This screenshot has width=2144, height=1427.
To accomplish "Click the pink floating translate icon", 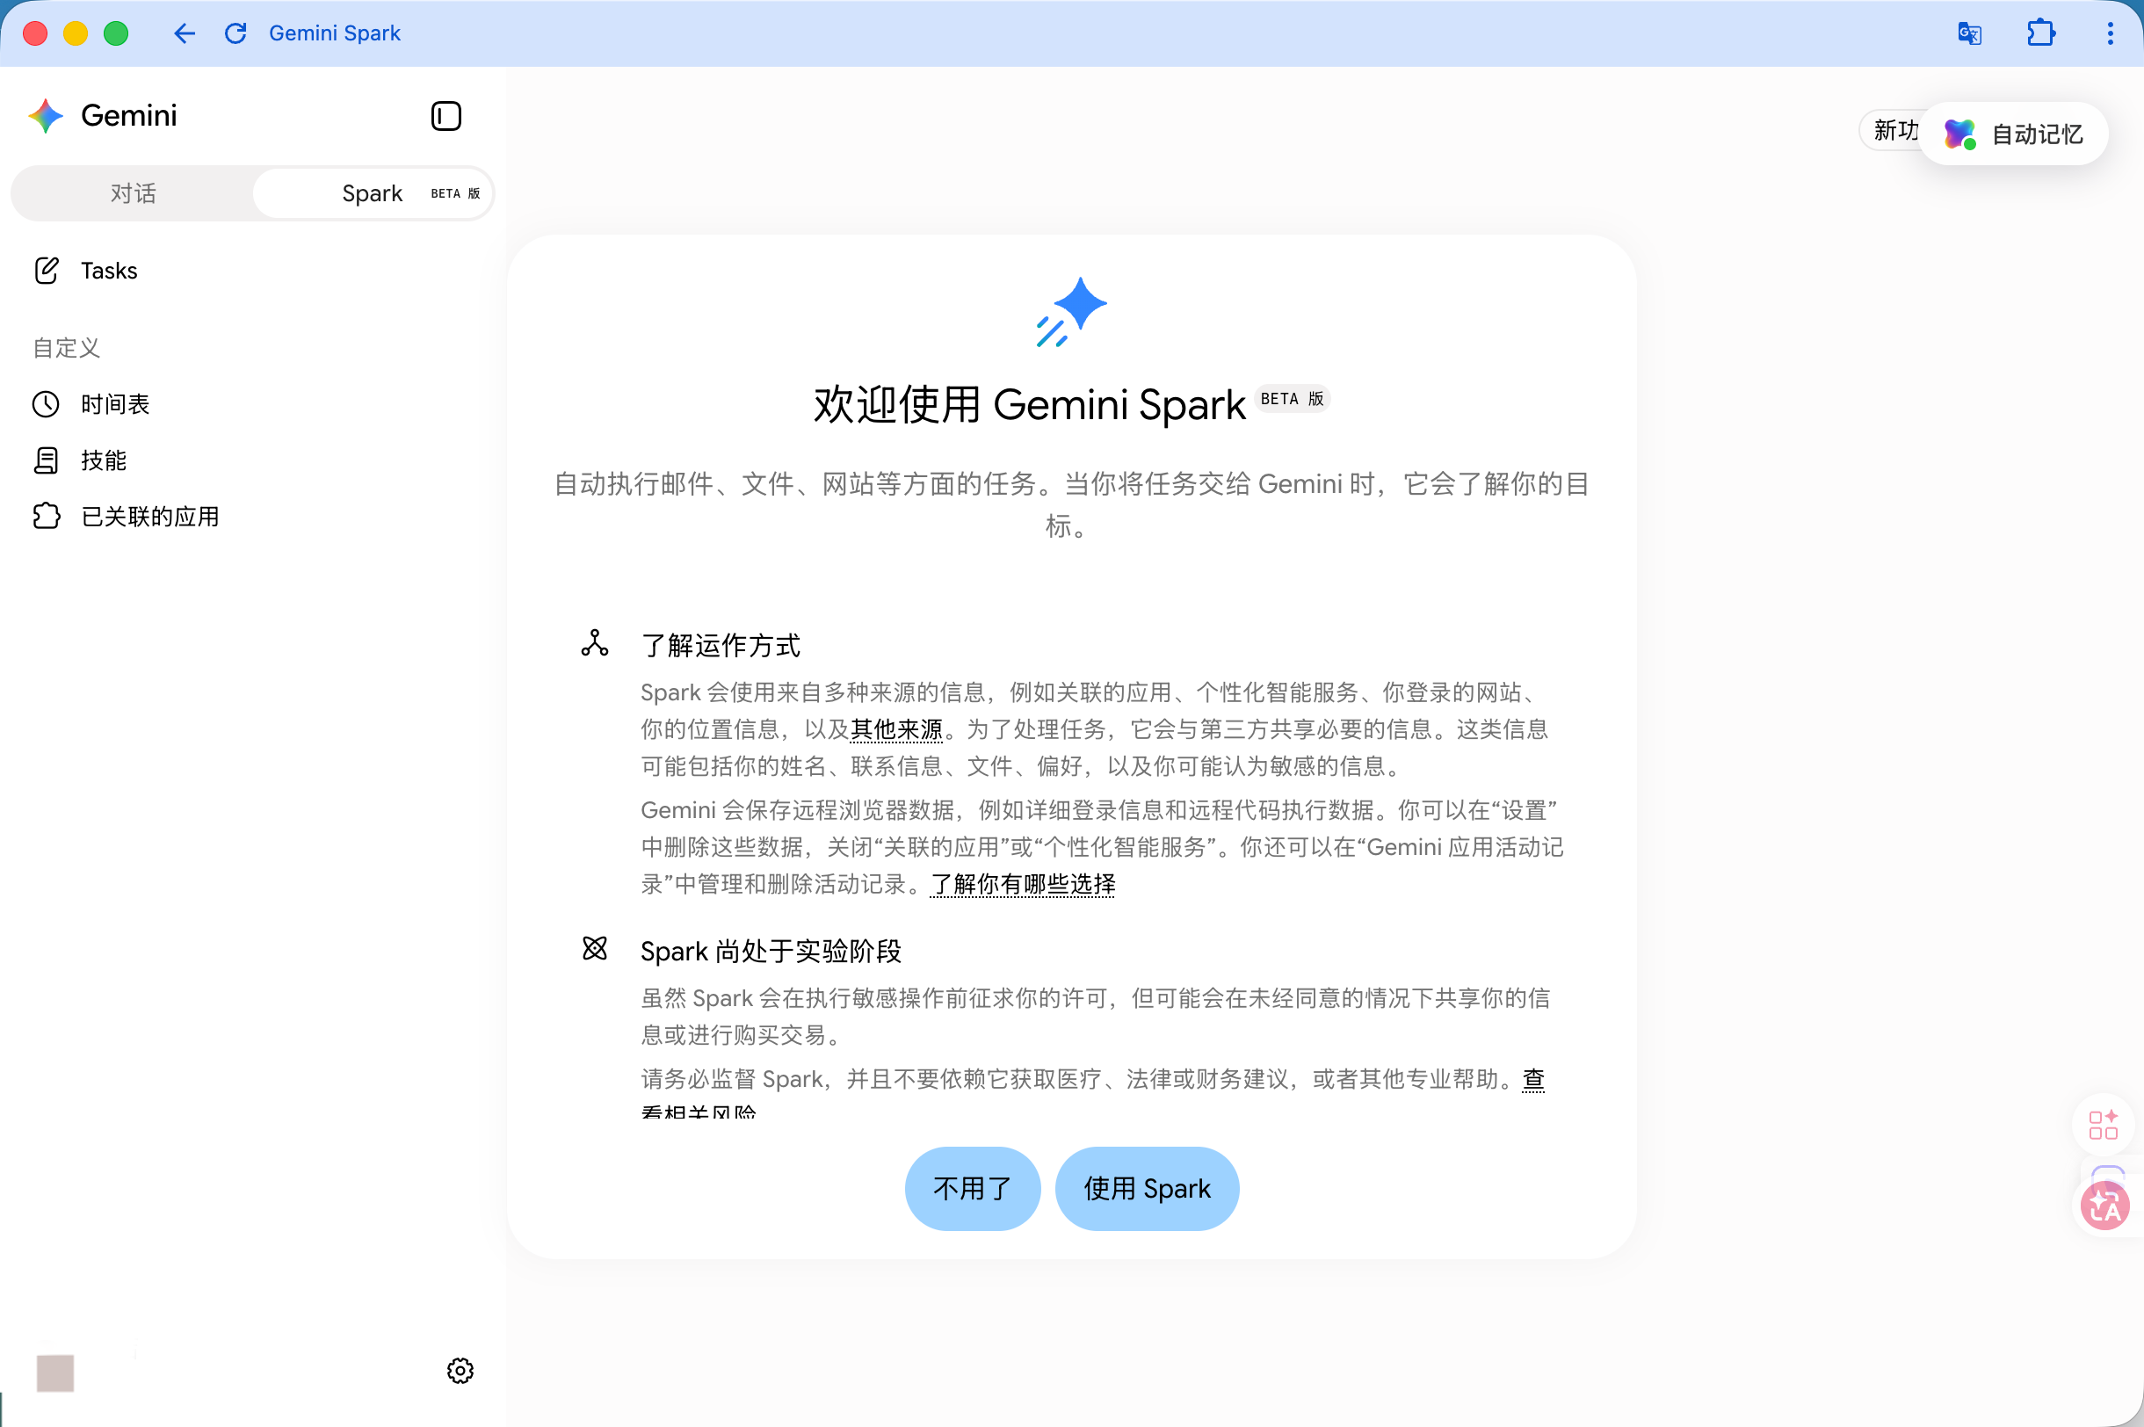I will (2104, 1206).
